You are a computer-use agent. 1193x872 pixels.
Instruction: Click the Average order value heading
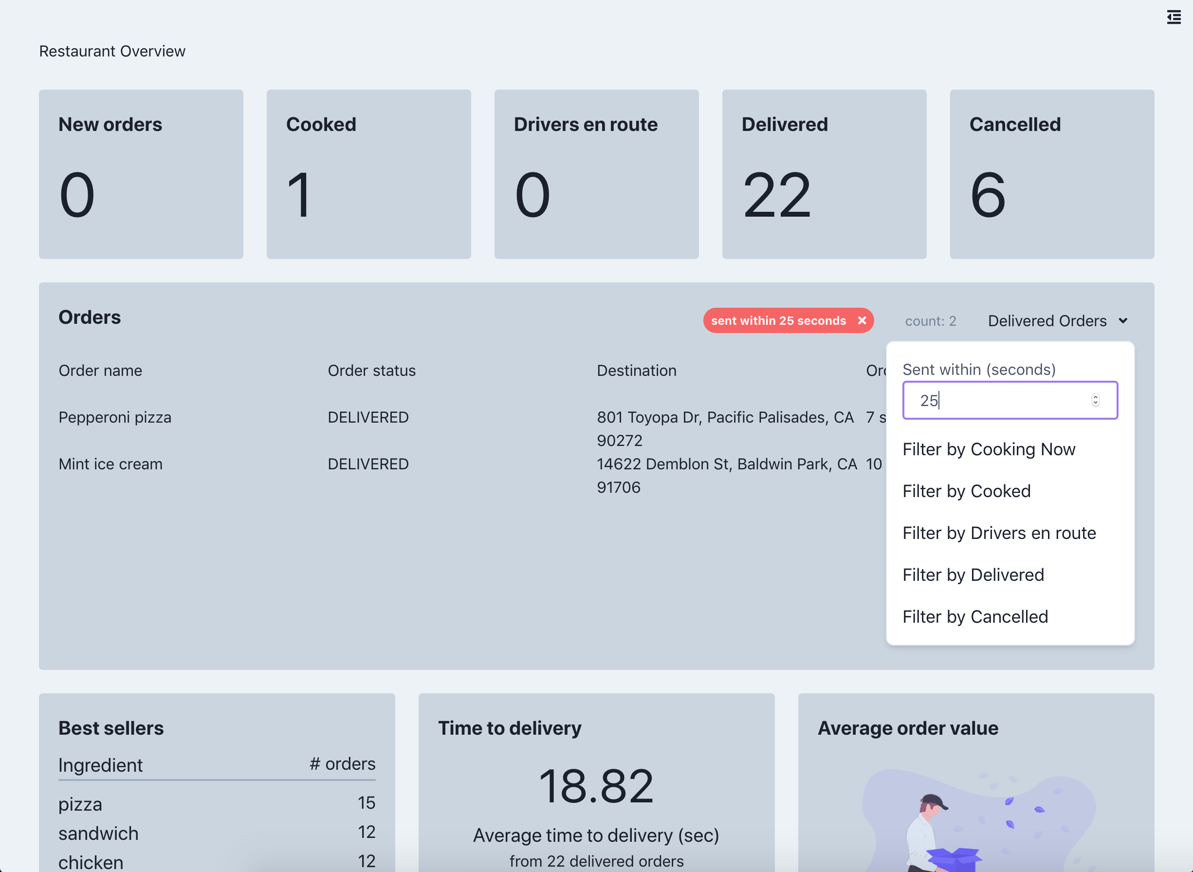click(908, 728)
